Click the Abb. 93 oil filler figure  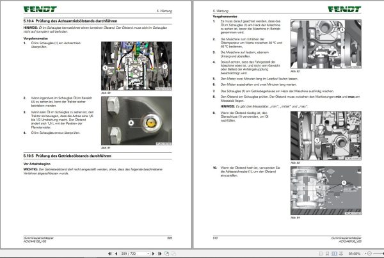(326, 136)
